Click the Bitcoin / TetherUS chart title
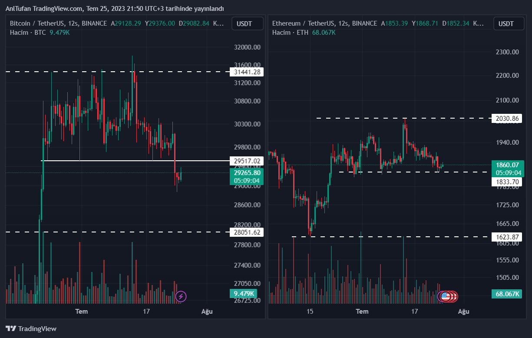Image resolution: width=532 pixels, height=338 pixels. 58,23
